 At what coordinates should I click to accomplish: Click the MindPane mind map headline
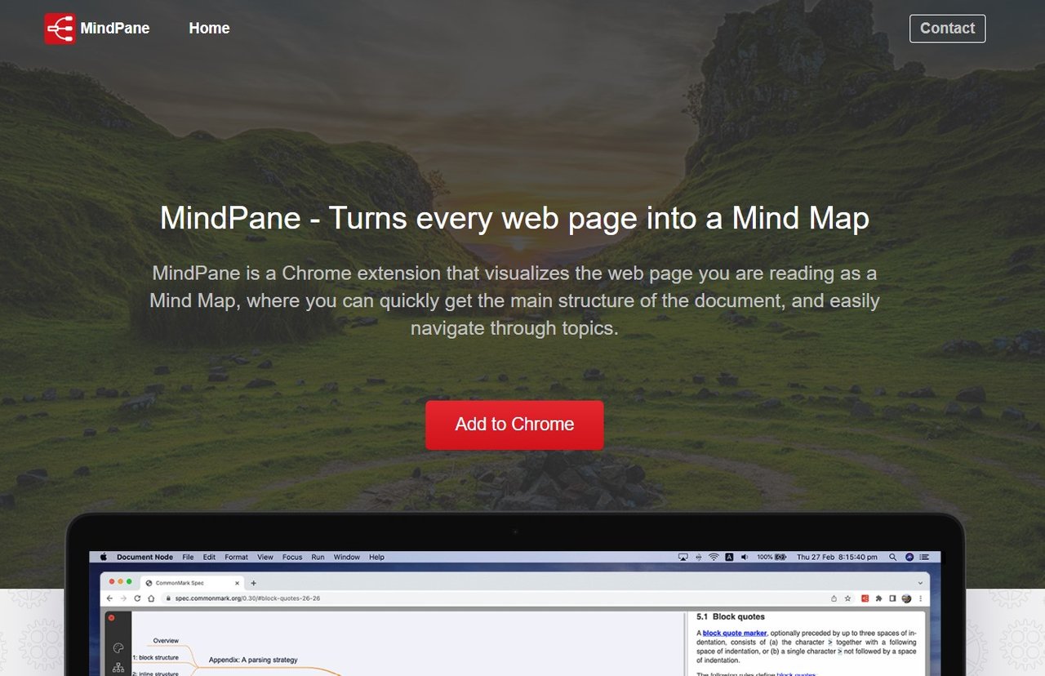tap(514, 219)
